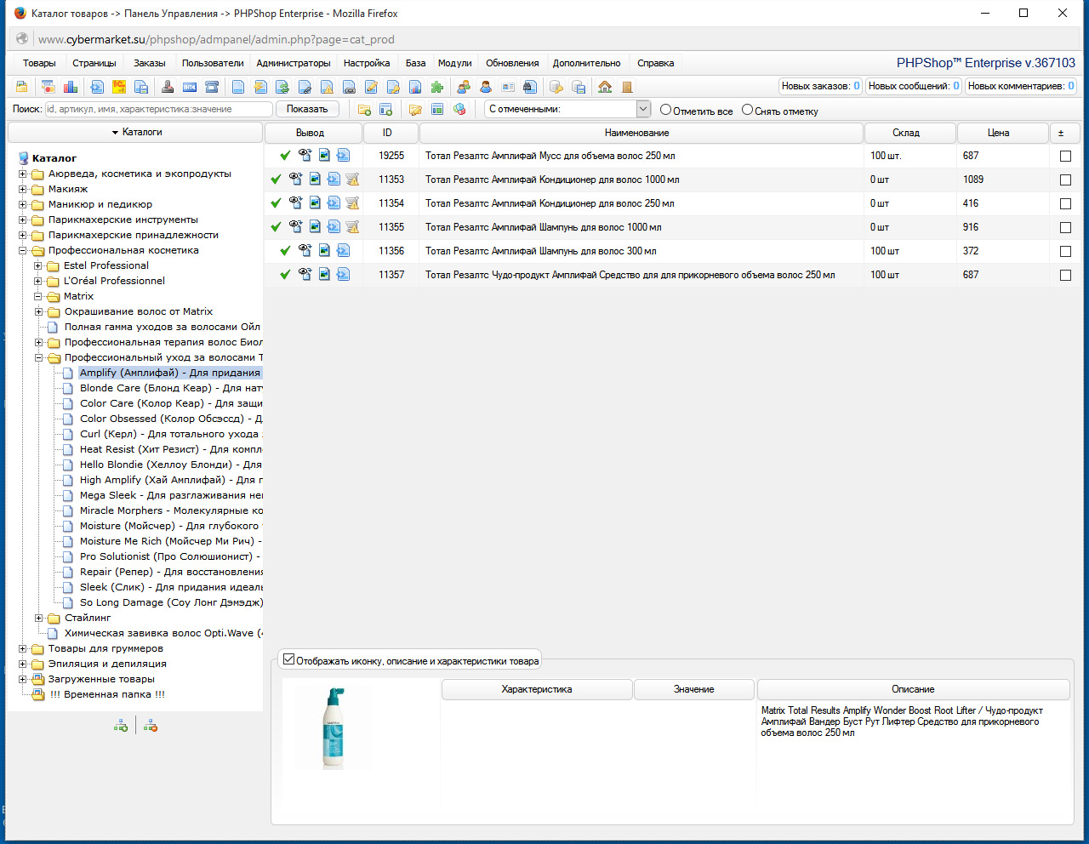The height and width of the screenshot is (844, 1089).
Task: Expand the Товары для груммеров folder
Action: (x=23, y=649)
